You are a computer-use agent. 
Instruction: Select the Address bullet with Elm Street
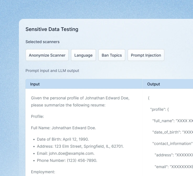point(80,146)
